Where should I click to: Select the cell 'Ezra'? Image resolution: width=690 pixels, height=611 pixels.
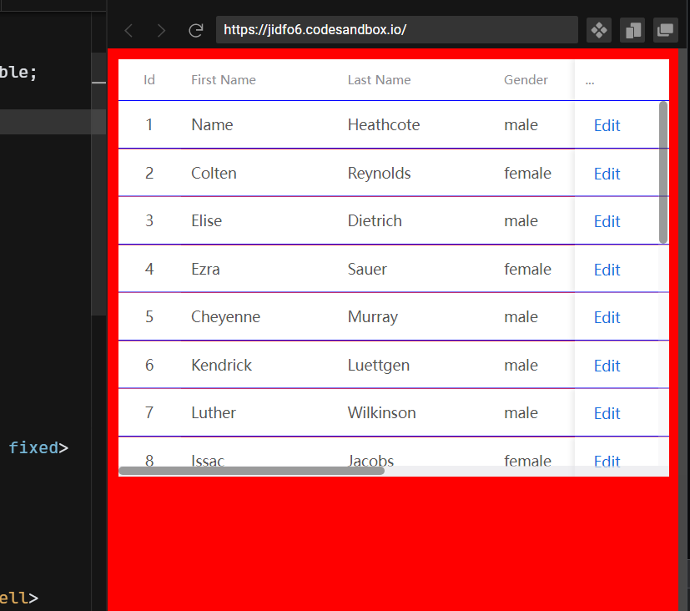(x=205, y=270)
